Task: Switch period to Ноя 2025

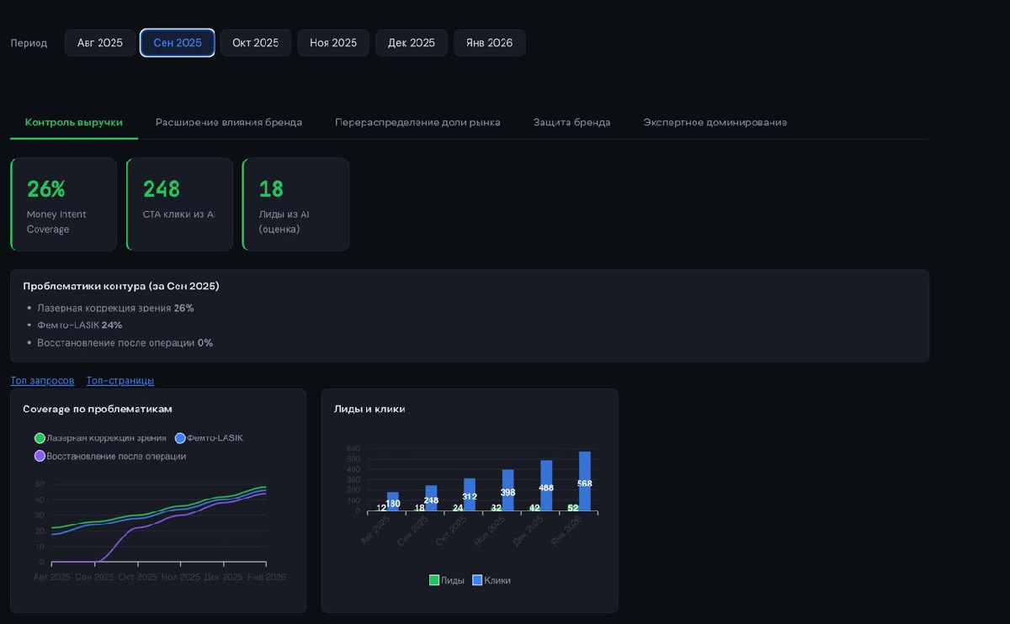Action: [x=332, y=43]
